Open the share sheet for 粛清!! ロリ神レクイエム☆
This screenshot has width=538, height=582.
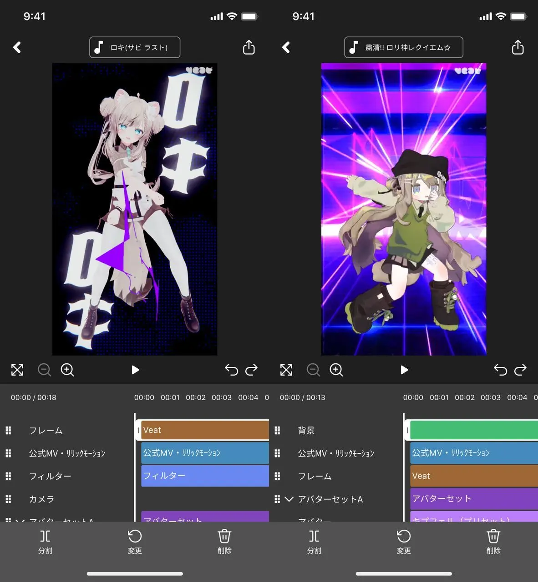(x=518, y=47)
